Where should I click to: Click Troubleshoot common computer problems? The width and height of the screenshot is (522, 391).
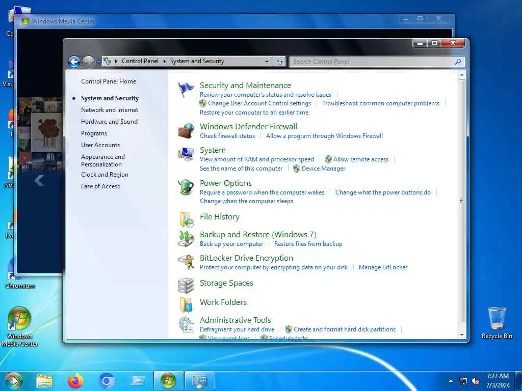tap(380, 103)
